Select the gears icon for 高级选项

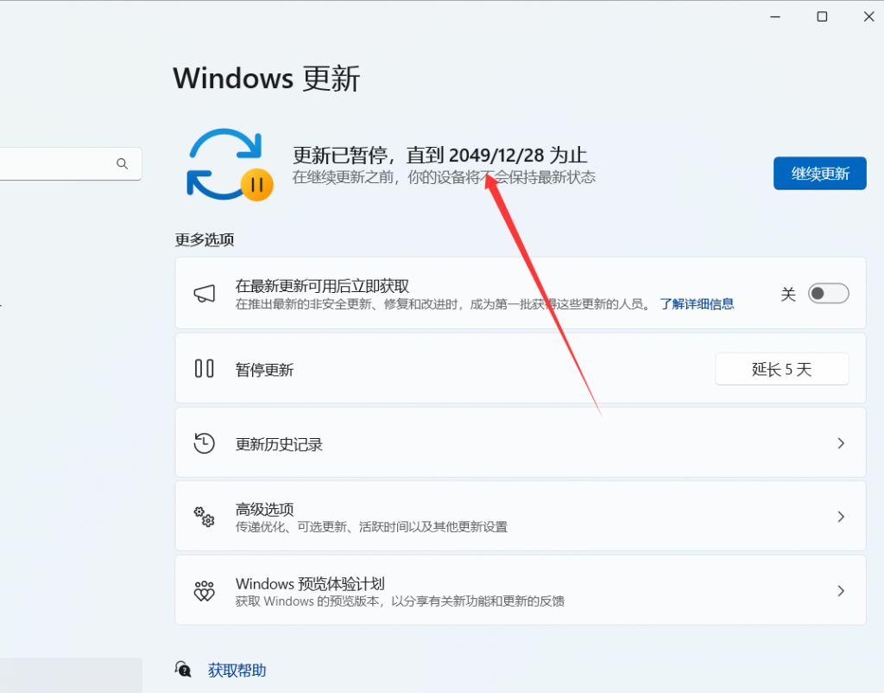204,516
